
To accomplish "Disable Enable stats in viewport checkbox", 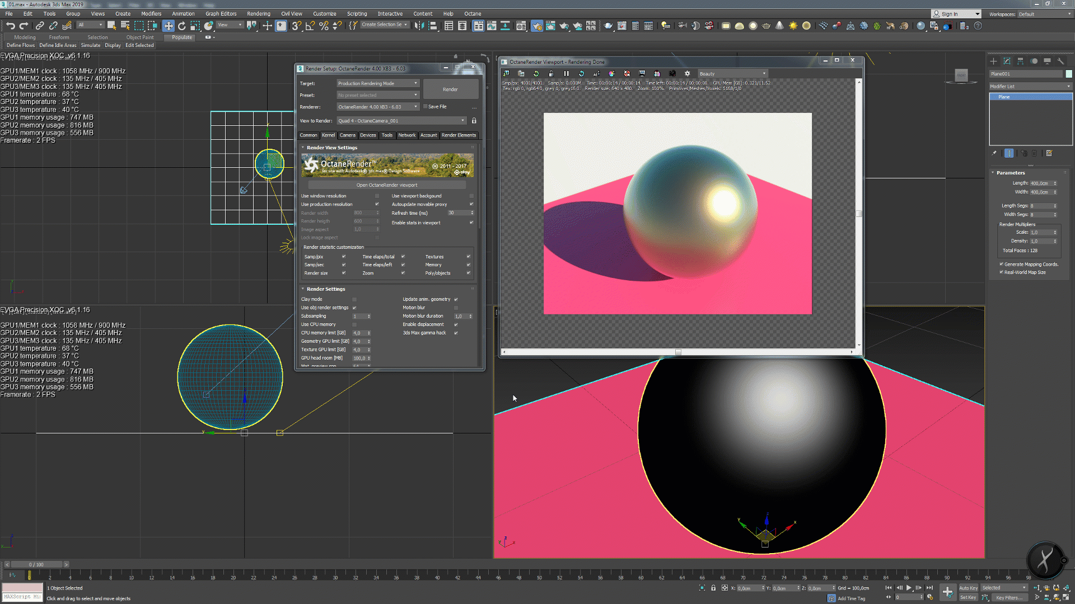I will pyautogui.click(x=471, y=223).
